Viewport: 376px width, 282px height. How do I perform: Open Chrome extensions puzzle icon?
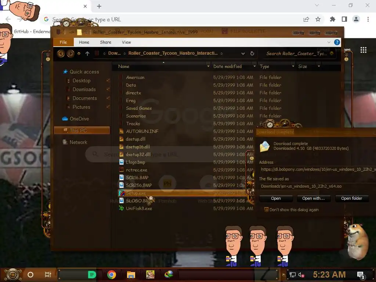(332, 19)
